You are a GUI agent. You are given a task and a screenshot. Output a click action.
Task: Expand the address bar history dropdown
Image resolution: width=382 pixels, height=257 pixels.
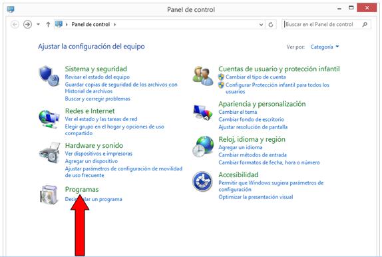261,25
